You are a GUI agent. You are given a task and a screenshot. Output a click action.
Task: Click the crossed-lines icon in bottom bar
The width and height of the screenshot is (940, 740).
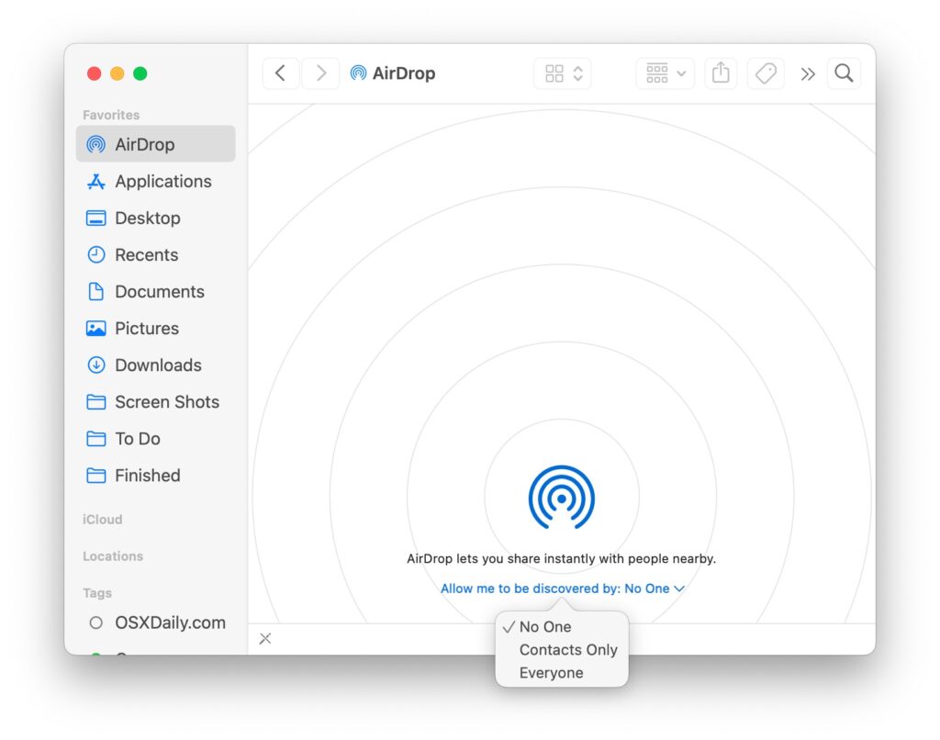click(265, 639)
